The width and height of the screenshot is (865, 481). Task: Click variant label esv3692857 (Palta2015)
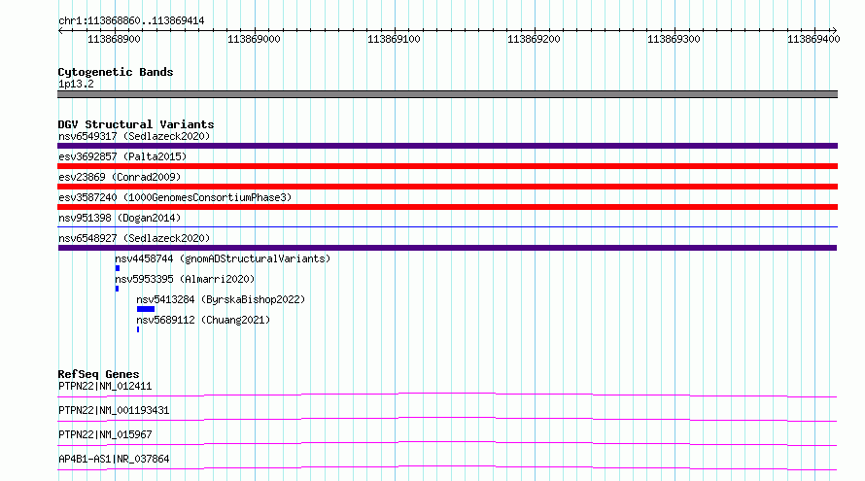point(122,156)
